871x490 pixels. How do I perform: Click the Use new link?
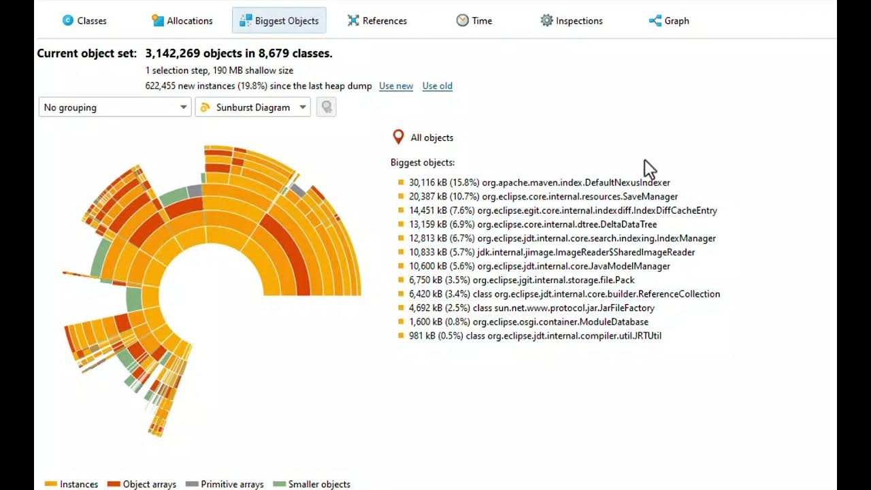pyautogui.click(x=396, y=86)
